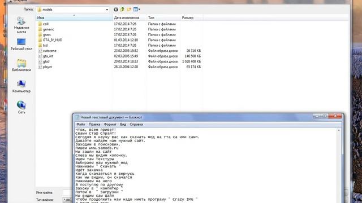
Task: Select Рабочий стол in the sidebar
Action: pos(21,45)
